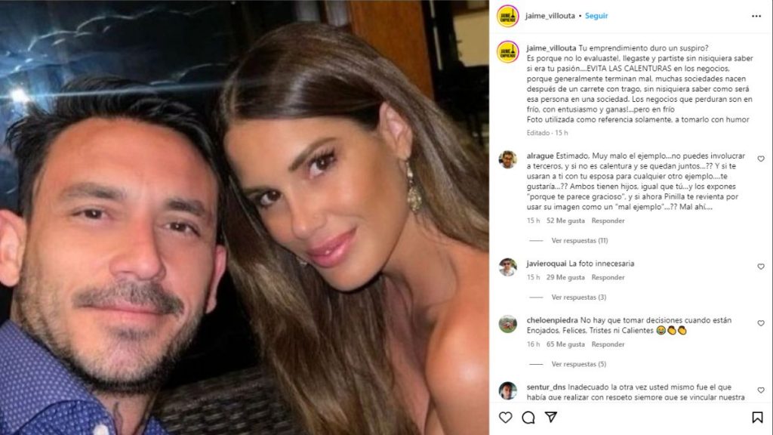The image size is (773, 435).
Task: Open cheloenpiedra's profile avatar
Action: tap(507, 324)
